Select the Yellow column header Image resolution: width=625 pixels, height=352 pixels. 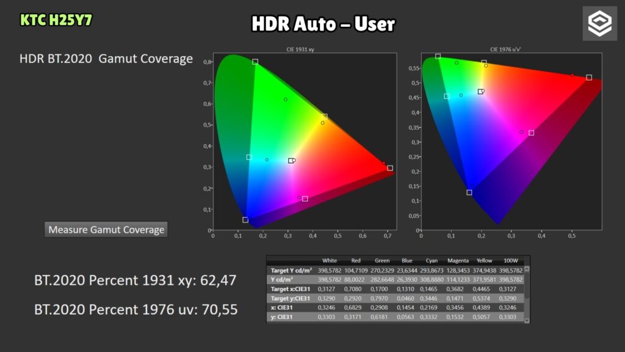coord(484,260)
